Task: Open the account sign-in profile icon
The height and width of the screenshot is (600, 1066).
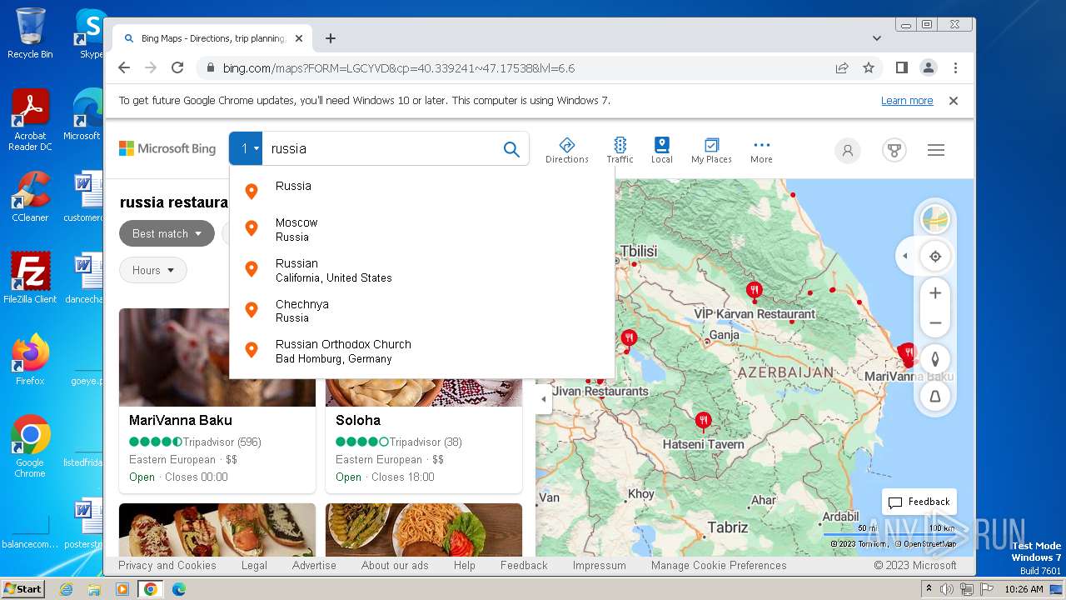Action: (x=848, y=151)
